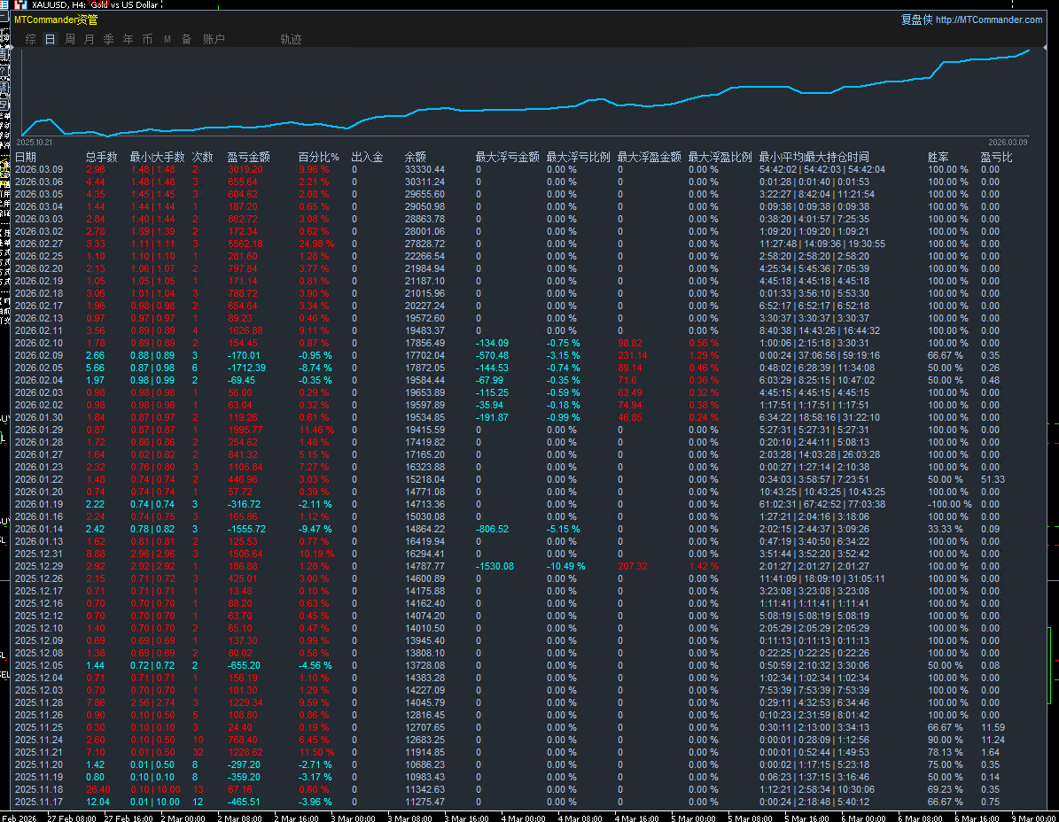Click the 日期 column header

26,157
